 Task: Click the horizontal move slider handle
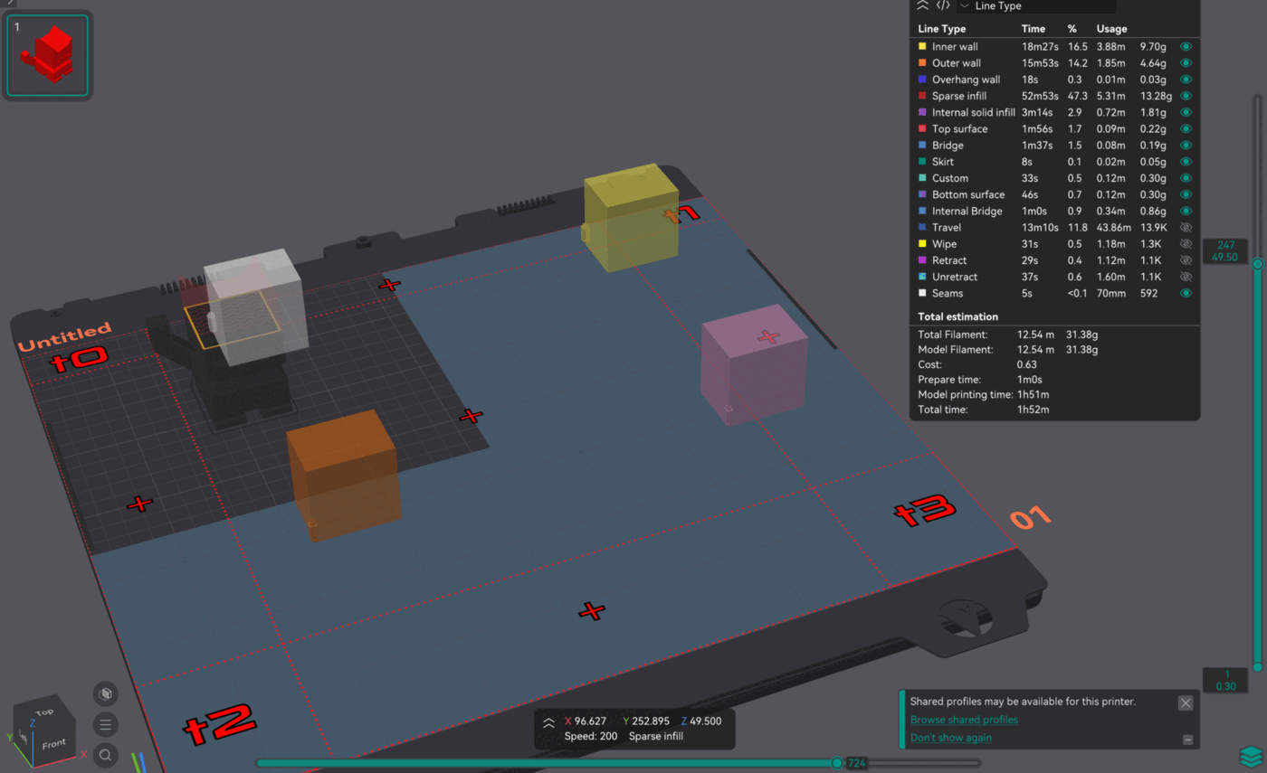click(837, 763)
